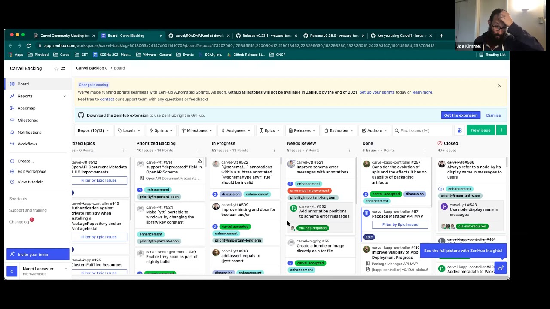Open the In Progress column options menu
Viewport: 550px width, 309px height.
click(274, 151)
